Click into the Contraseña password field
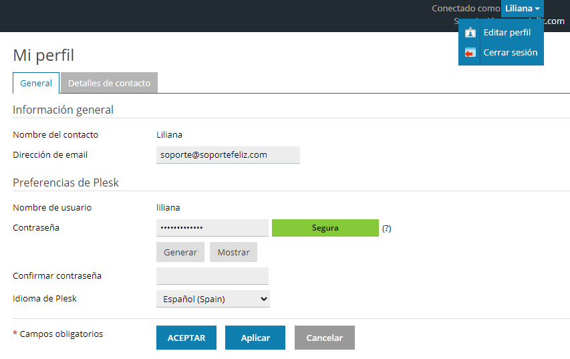The height and width of the screenshot is (359, 570). [212, 228]
